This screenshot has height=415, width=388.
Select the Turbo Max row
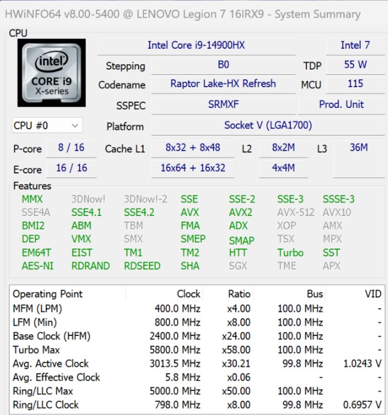point(197,350)
